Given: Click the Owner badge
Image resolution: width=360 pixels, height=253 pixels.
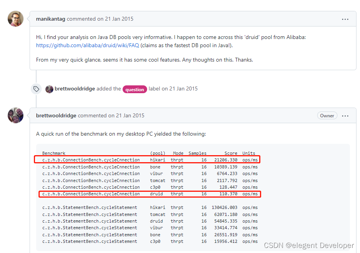Looking at the screenshot, I should click(x=327, y=116).
